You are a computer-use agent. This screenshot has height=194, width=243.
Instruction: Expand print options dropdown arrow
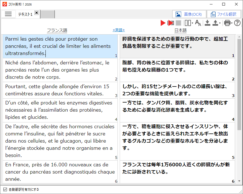click(x=232, y=23)
